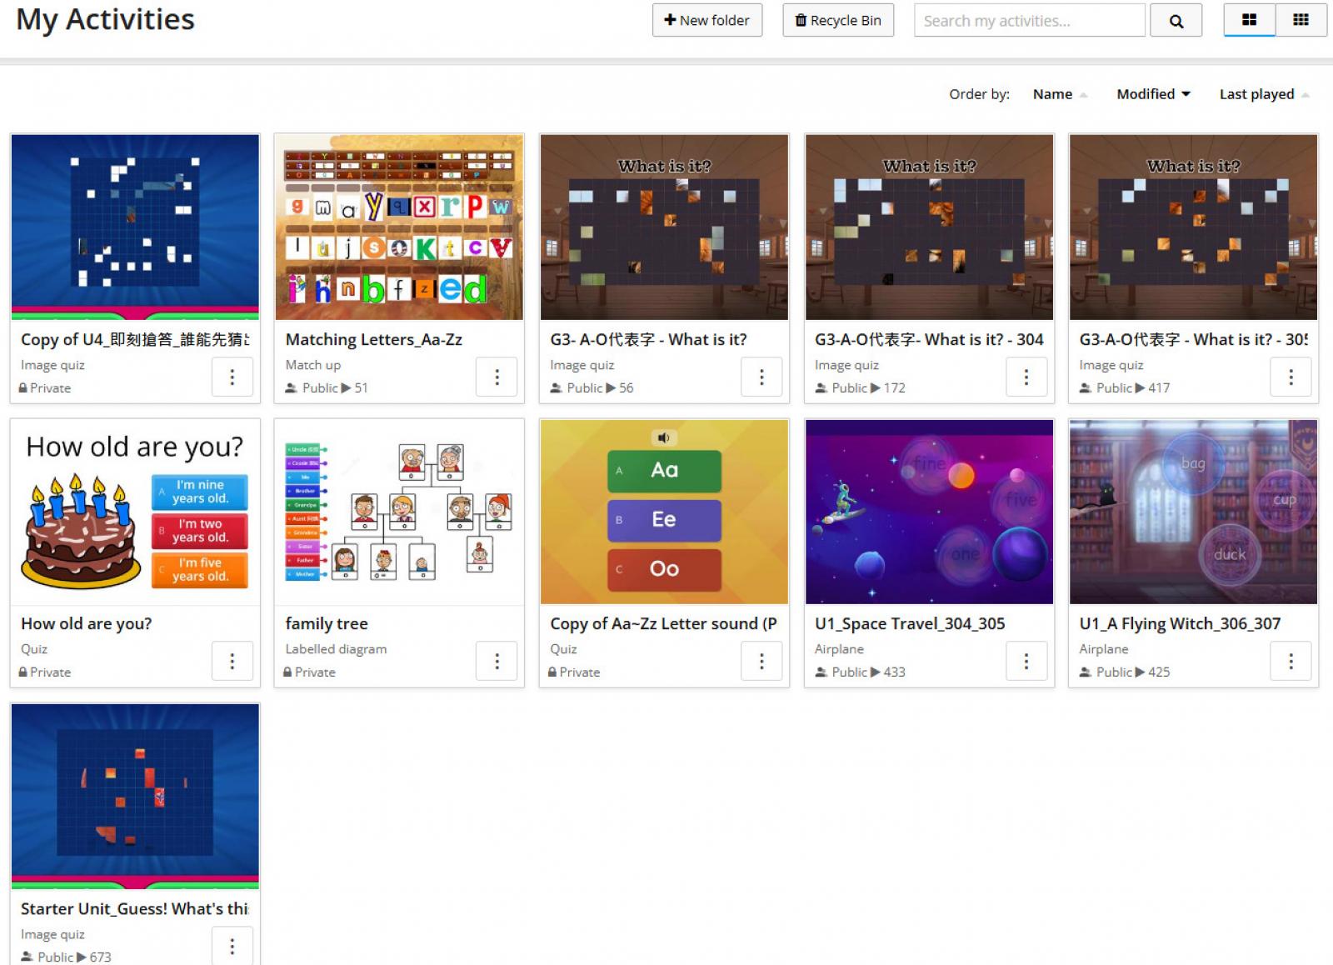
Task: Open menu for Copy of Aa~Zz Letter sound
Action: (761, 662)
